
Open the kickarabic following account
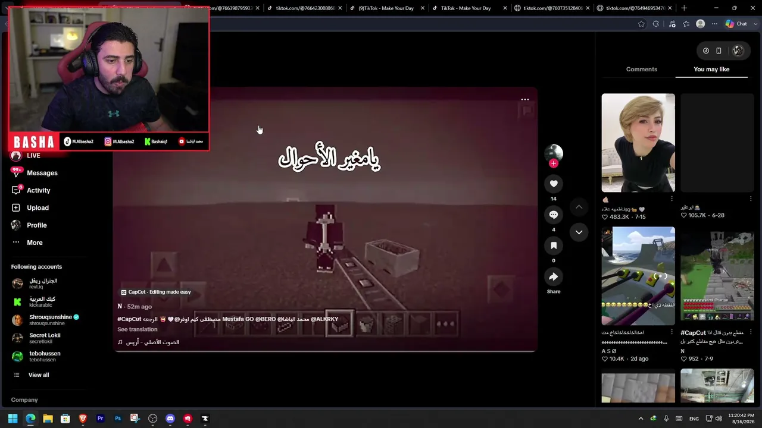pos(34,302)
